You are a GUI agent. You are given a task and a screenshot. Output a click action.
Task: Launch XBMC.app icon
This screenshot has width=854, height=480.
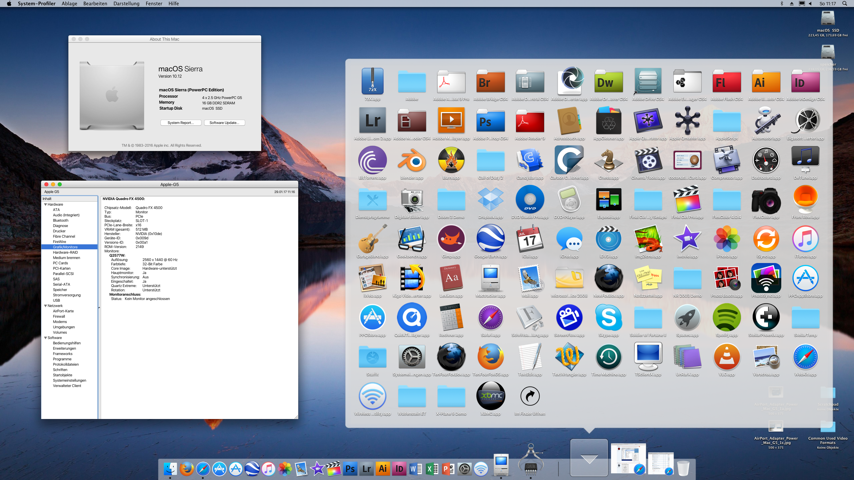pyautogui.click(x=490, y=396)
